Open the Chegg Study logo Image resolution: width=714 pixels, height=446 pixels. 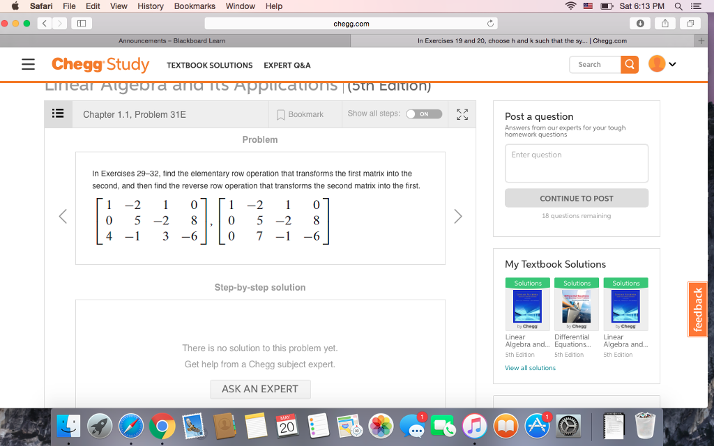[x=100, y=64]
